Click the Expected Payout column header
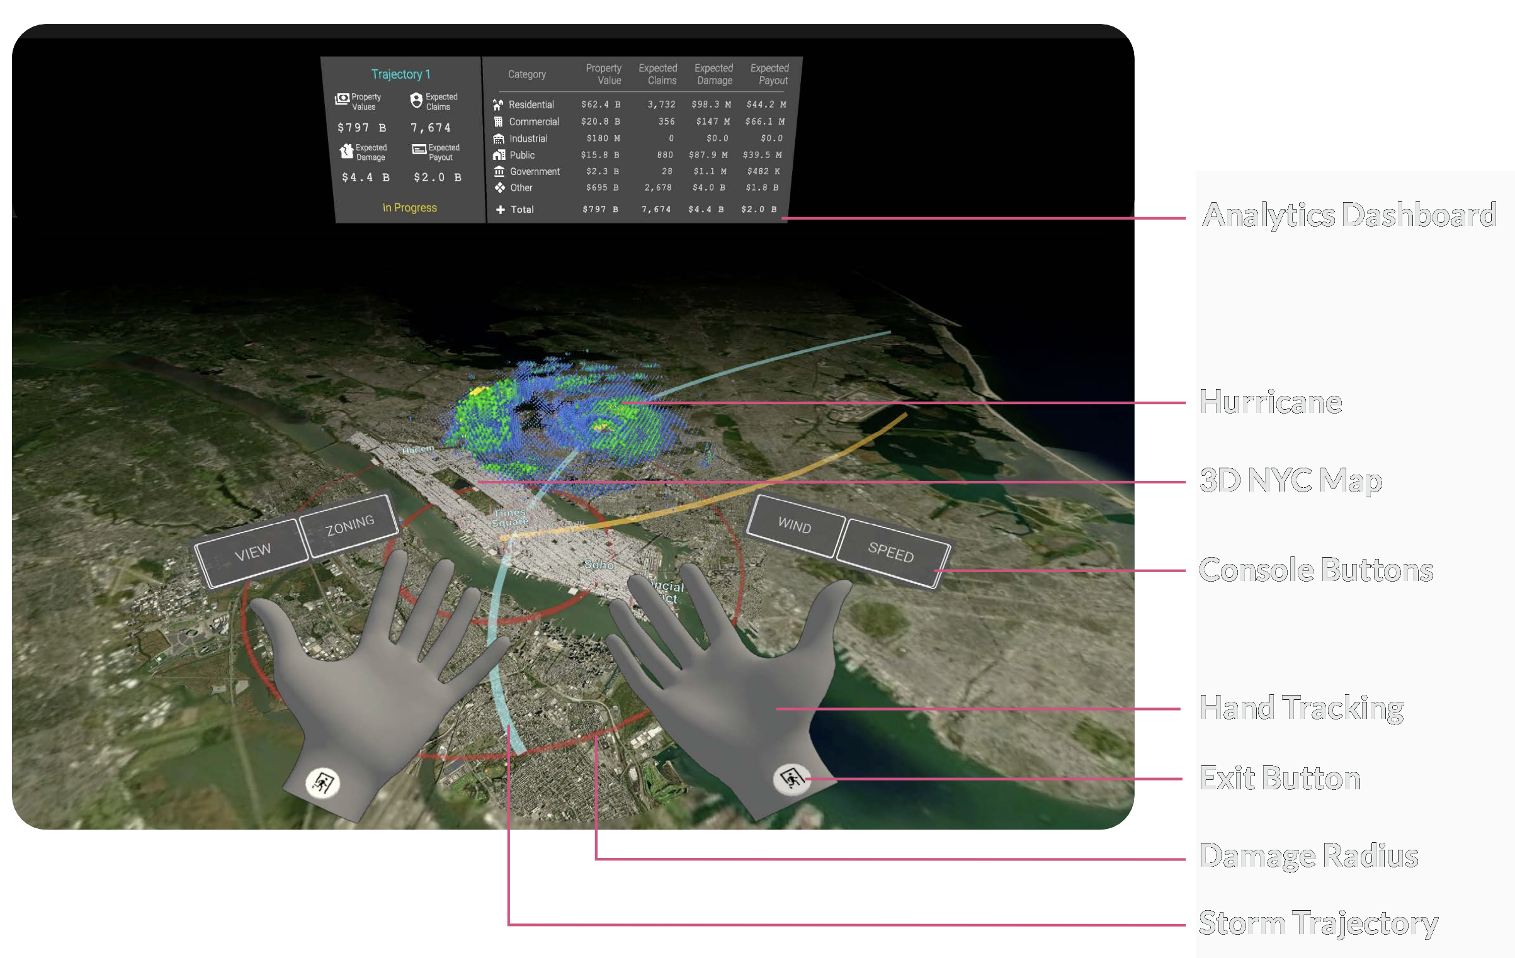Screen dimensions: 1515x958 (769, 74)
